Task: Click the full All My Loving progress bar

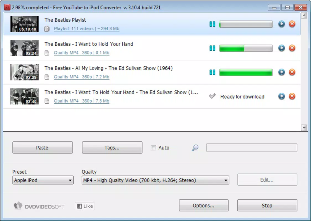Action: pos(246,72)
